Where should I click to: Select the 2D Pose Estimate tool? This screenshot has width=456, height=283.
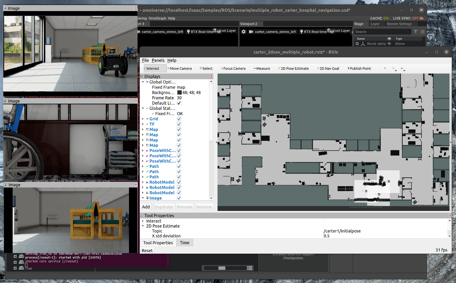tap(293, 68)
